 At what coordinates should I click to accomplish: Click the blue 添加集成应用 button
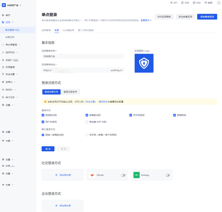coord(207,17)
